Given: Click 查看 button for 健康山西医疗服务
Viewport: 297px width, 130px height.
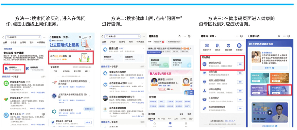Looking at the screenshot, I should [240, 82].
